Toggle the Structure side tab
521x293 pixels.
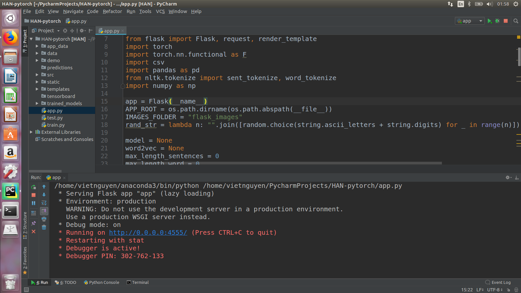pos(25,226)
